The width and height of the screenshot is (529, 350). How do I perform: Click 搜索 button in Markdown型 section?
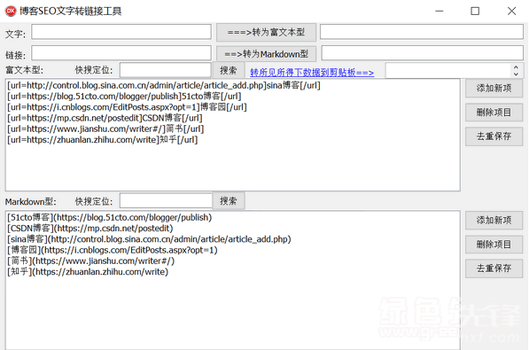tap(229, 201)
